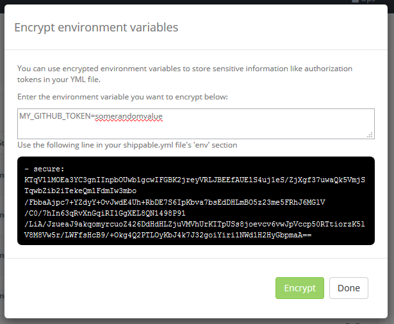The width and height of the screenshot is (394, 324).
Task: Place cursor in MY_GITHUB_TOKEN text
Action: (x=55, y=116)
